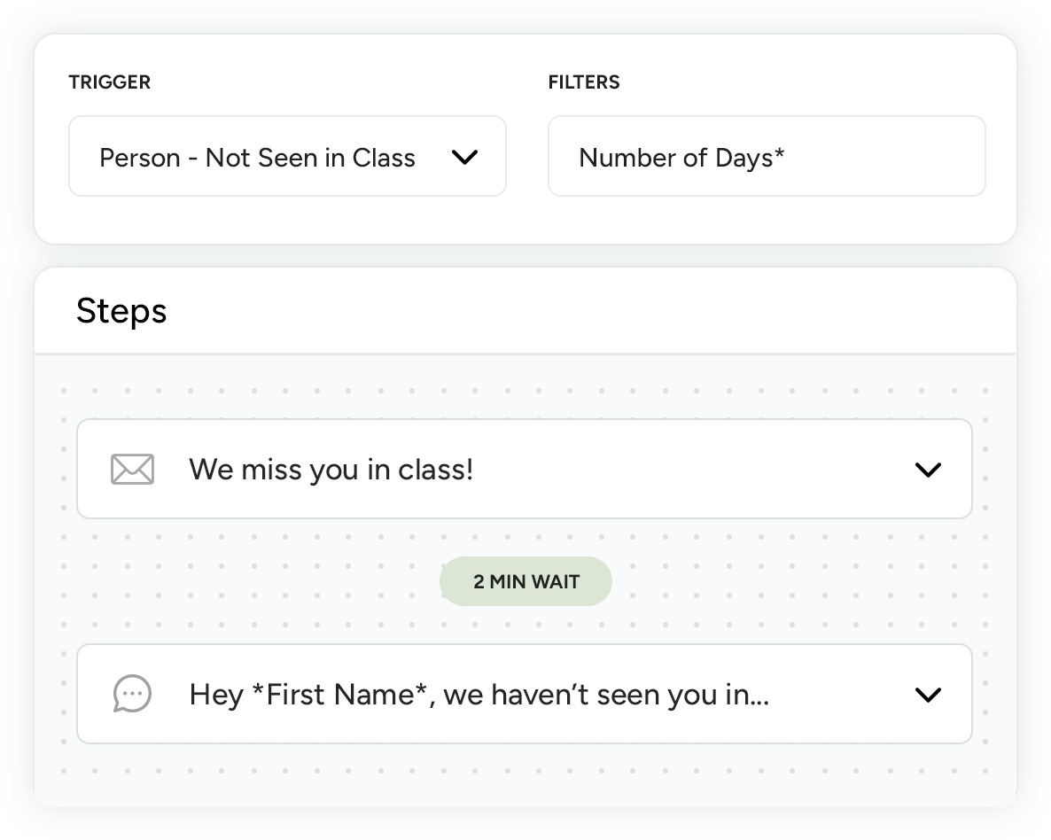The image size is (1051, 840).
Task: Click blank area inside Number of Days field
Action: pyautogui.click(x=886, y=158)
